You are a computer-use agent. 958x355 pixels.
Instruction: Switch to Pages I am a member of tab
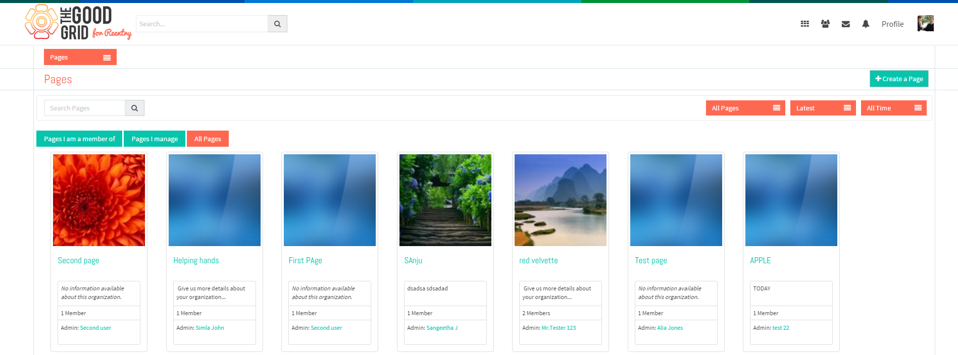79,139
